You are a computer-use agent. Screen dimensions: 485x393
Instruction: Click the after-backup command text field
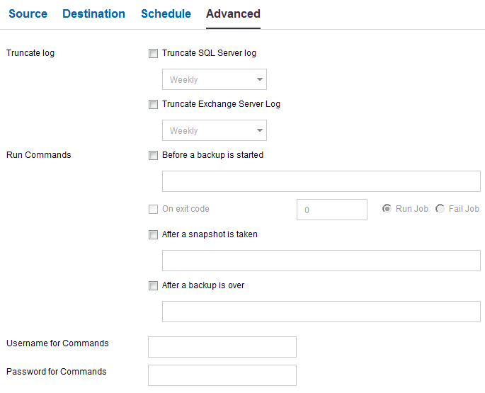[321, 312]
